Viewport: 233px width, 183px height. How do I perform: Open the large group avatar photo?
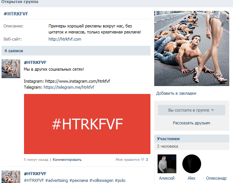[x=192, y=48]
